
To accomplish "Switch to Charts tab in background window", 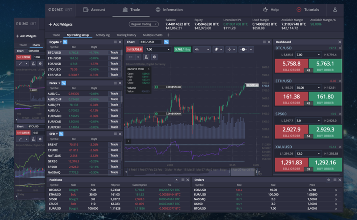I will pos(36,45).
